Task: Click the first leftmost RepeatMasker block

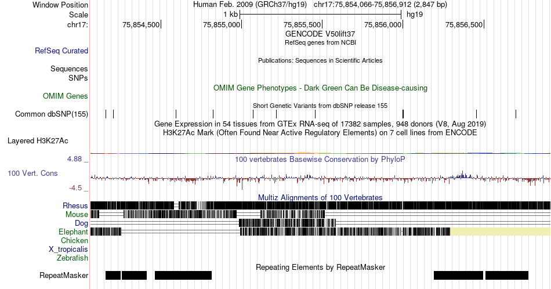Action: 113,275
